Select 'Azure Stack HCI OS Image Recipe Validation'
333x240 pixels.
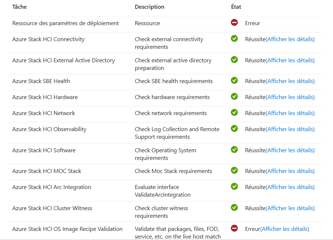click(67, 229)
